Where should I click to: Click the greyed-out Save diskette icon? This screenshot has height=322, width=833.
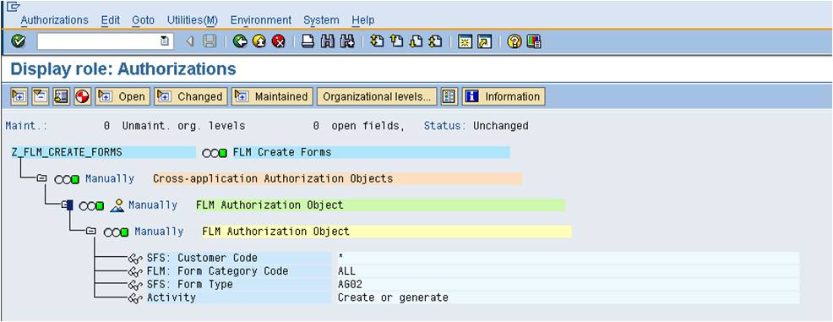coord(210,41)
